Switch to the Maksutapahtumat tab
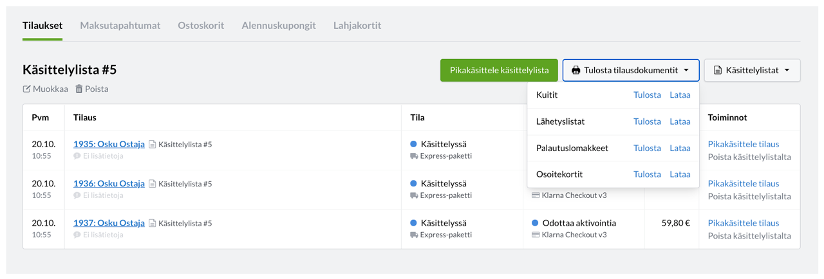The image size is (824, 279). (x=120, y=26)
